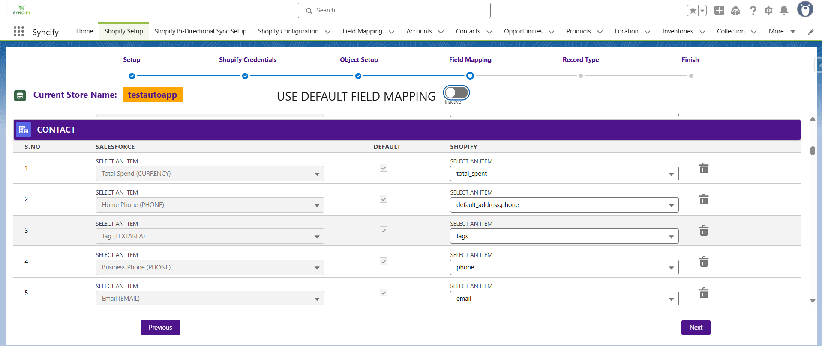This screenshot has height=346, width=822.
Task: Click the Field Mapping progress step marker
Action: [x=470, y=76]
